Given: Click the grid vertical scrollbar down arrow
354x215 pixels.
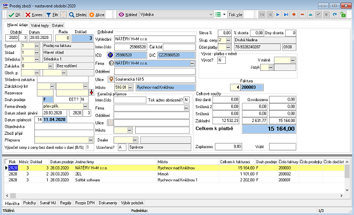Looking at the screenshot, I should point(347,190).
